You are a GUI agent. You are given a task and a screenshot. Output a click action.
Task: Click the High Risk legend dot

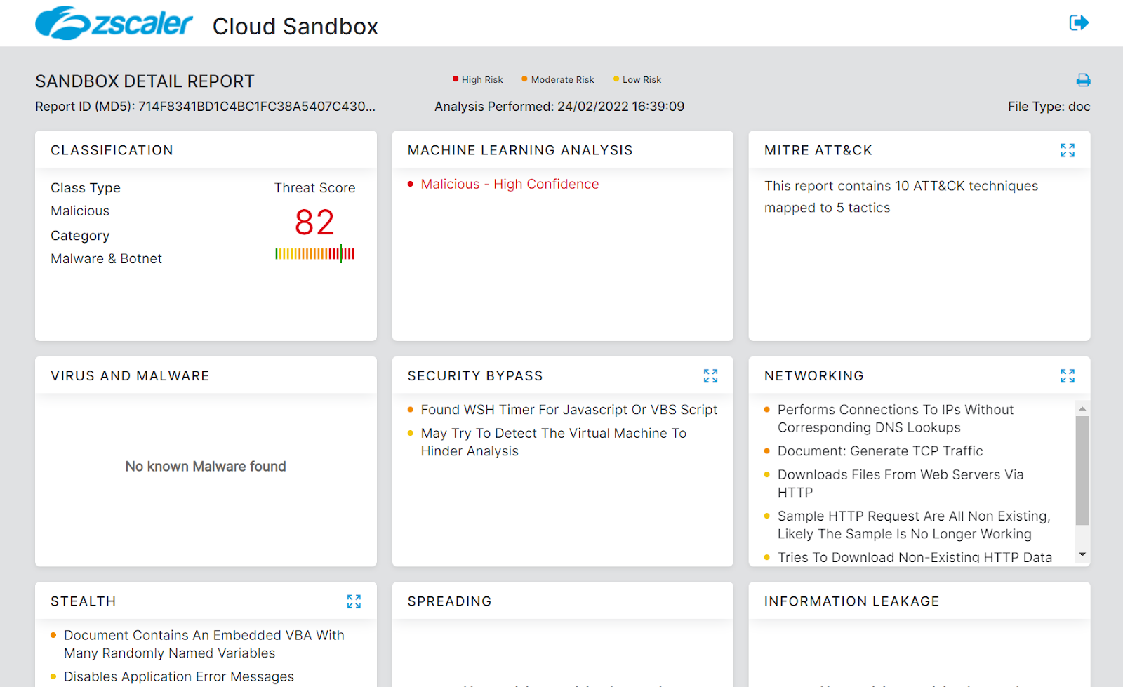tap(456, 79)
